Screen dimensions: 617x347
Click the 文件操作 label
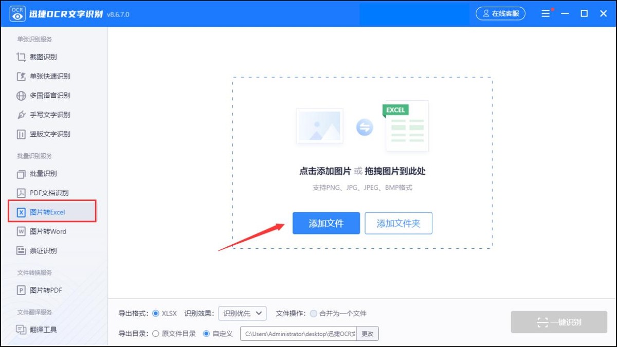tap(290, 314)
